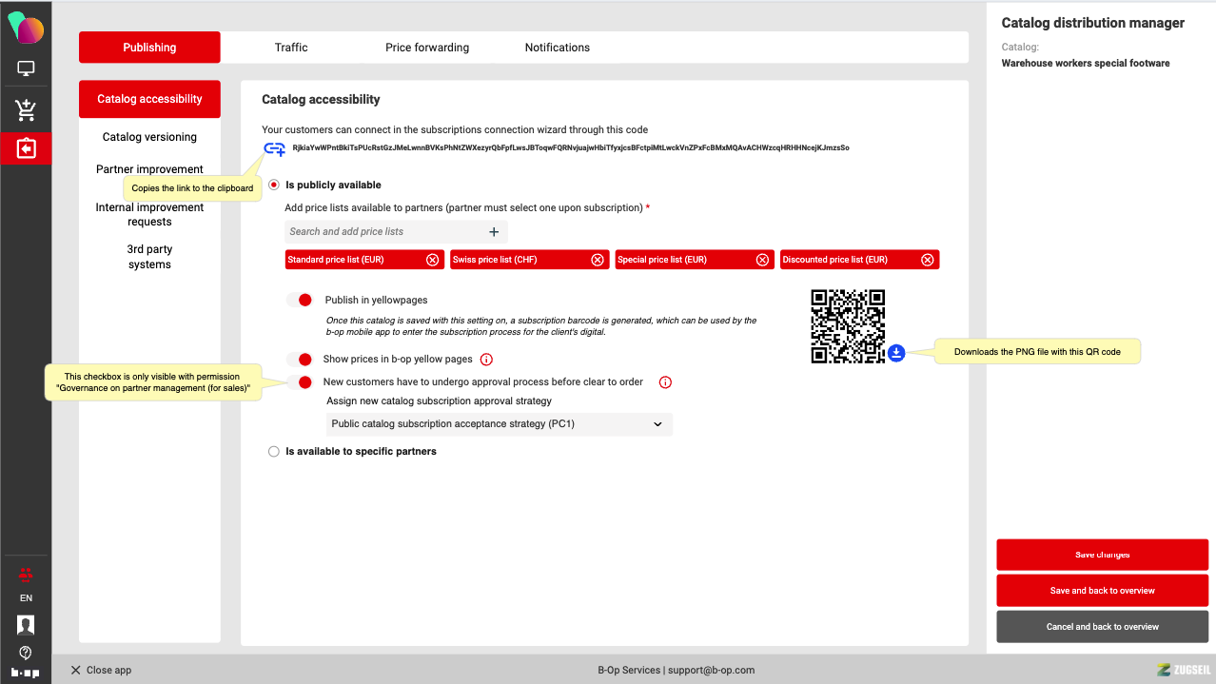Image resolution: width=1216 pixels, height=684 pixels.
Task: Remove the Swiss price list (CHF) tag
Action: (x=598, y=260)
